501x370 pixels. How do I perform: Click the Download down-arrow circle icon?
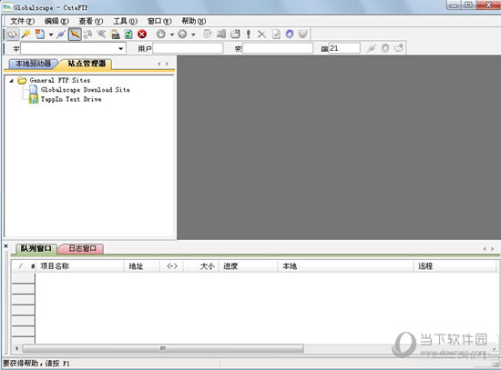click(x=161, y=34)
